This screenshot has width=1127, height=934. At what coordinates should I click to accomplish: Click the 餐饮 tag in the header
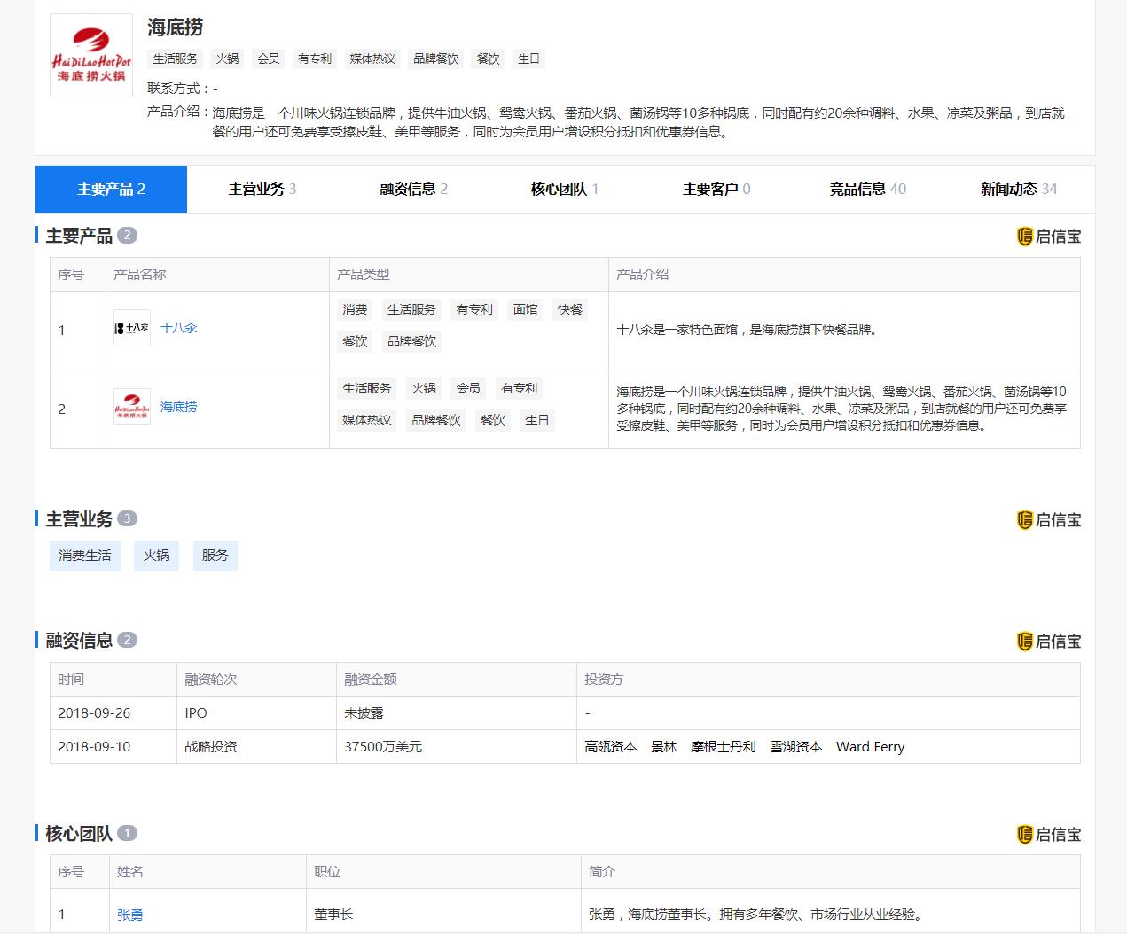(x=489, y=58)
